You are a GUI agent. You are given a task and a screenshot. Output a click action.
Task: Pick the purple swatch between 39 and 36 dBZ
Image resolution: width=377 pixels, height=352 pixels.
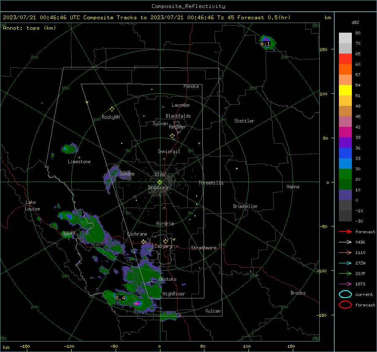coord(345,143)
